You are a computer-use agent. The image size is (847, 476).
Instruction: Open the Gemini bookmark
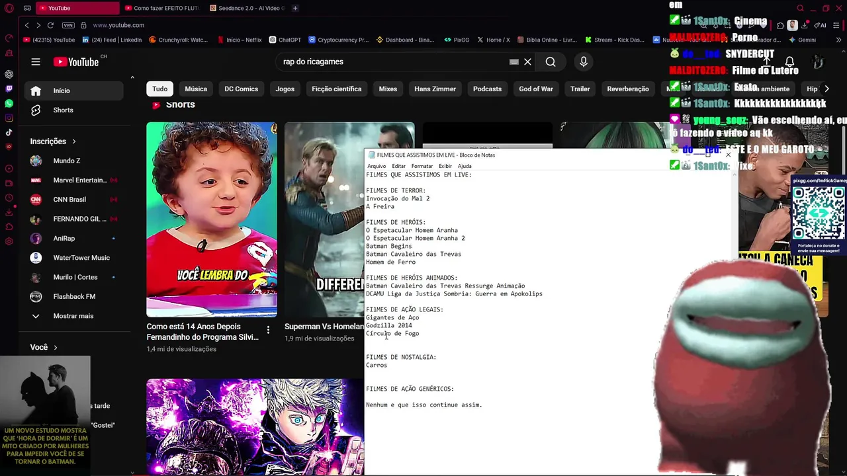(x=802, y=40)
